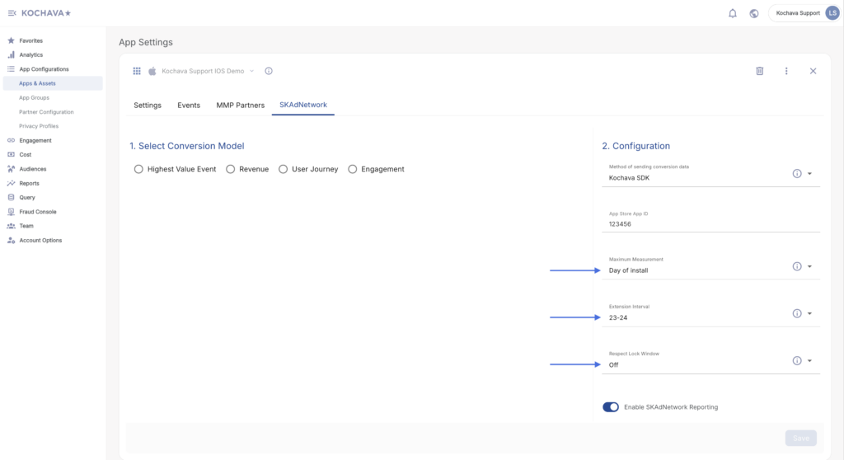Image resolution: width=844 pixels, height=460 pixels.
Task: Collapse the sidebar with hamburger icon
Action: tap(12, 13)
